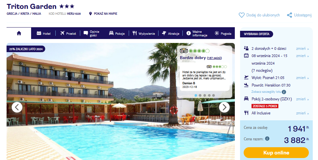Click the share icon next to Udostępnij
Image resolution: width=318 pixels, height=160 pixels.
290,15
